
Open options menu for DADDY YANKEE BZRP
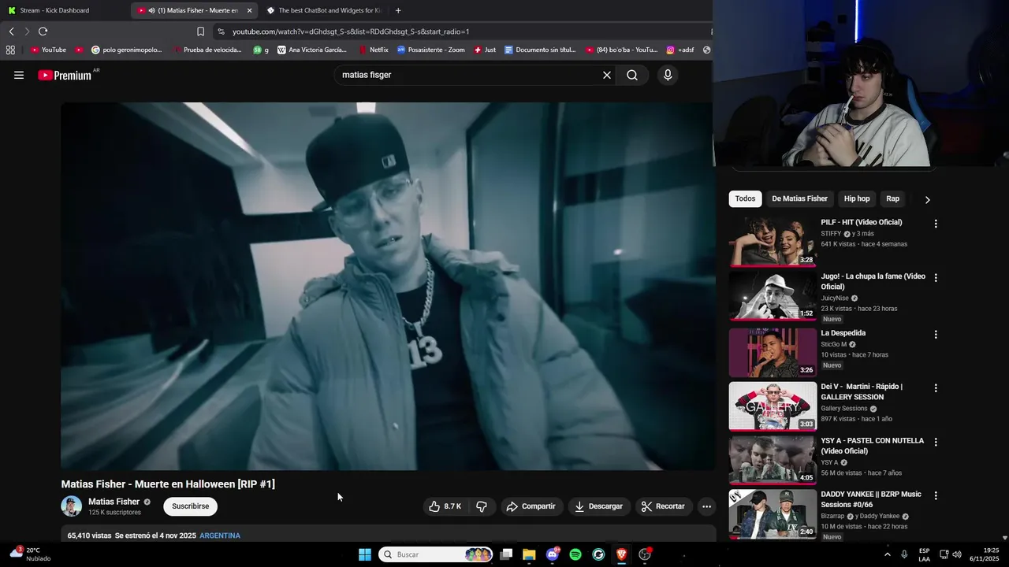936,495
